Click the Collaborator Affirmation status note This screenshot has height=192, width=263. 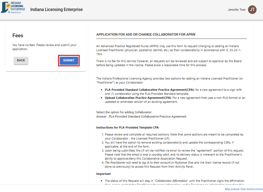[x=174, y=181]
